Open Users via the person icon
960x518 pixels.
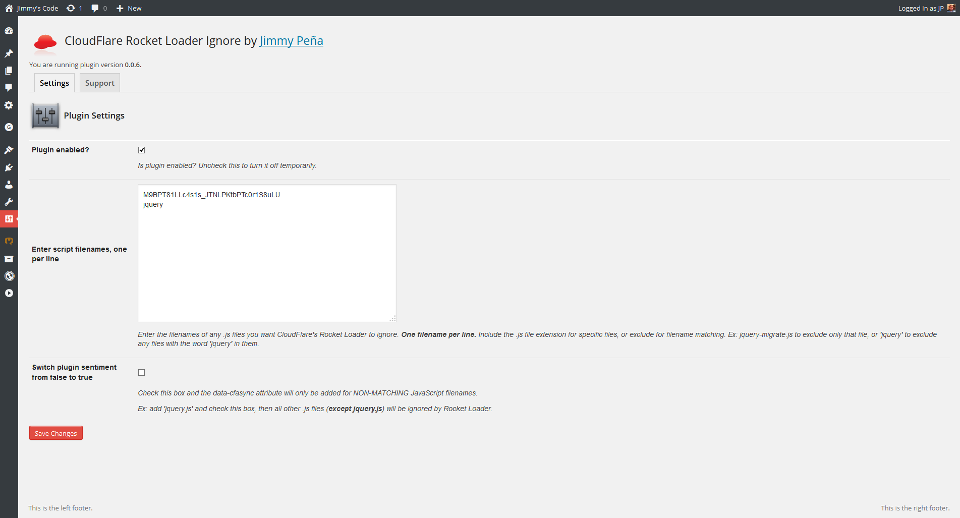(9, 185)
